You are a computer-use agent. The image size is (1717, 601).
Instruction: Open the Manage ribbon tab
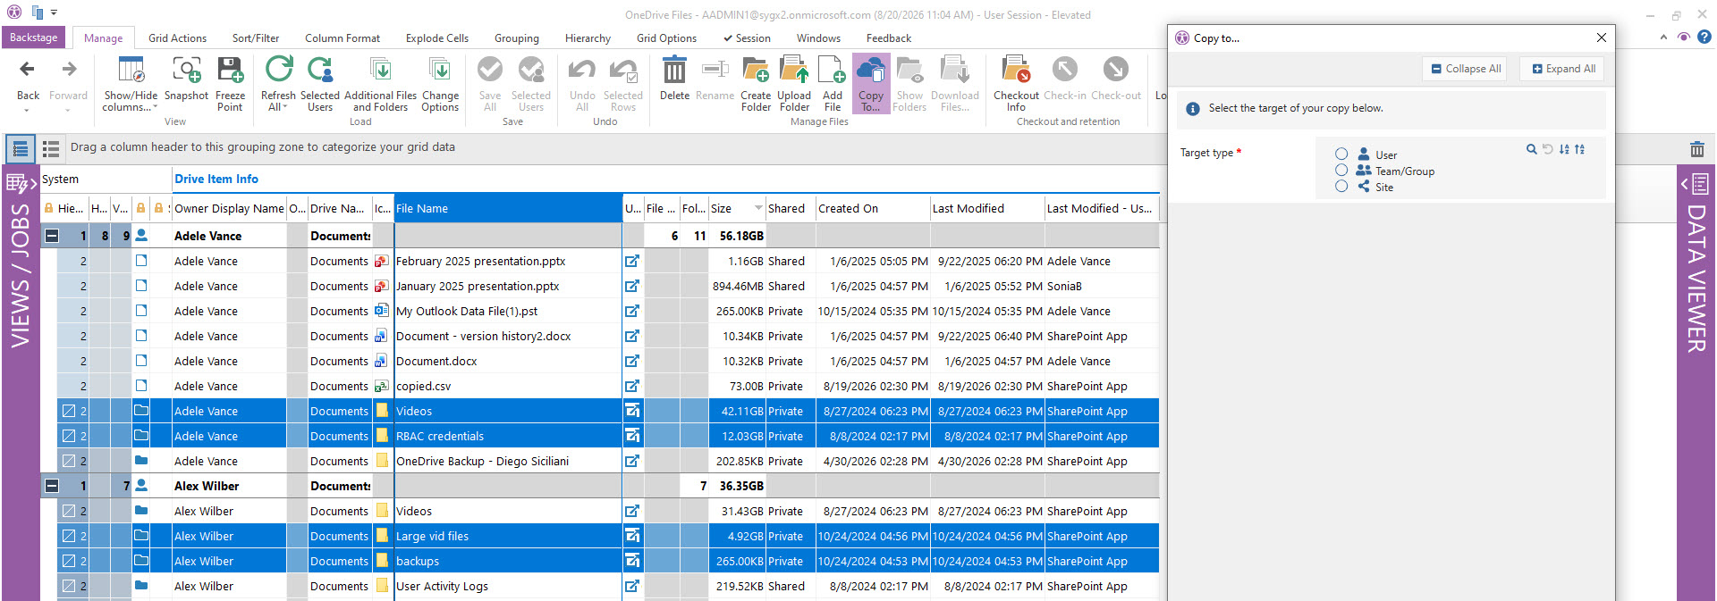click(x=104, y=38)
